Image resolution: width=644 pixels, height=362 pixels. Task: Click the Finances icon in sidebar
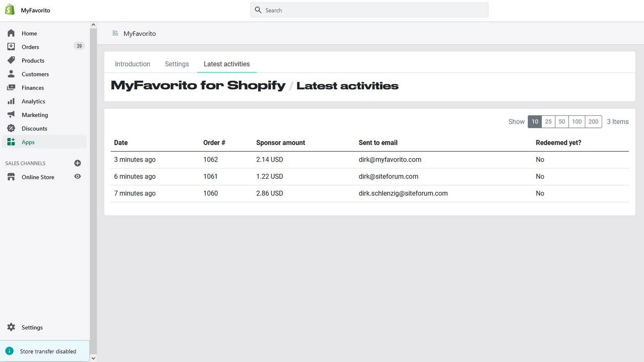[x=11, y=88]
